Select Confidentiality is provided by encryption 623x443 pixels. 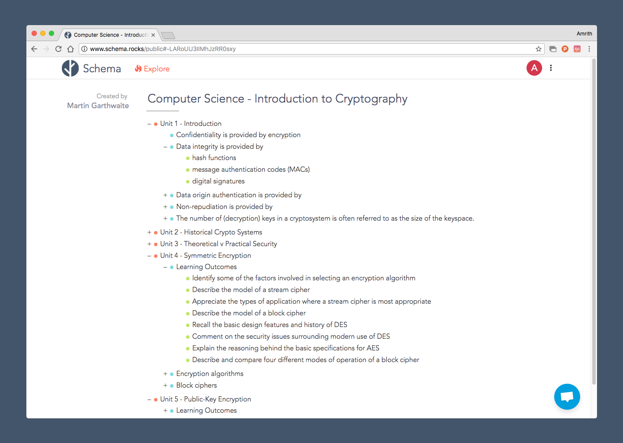(238, 135)
